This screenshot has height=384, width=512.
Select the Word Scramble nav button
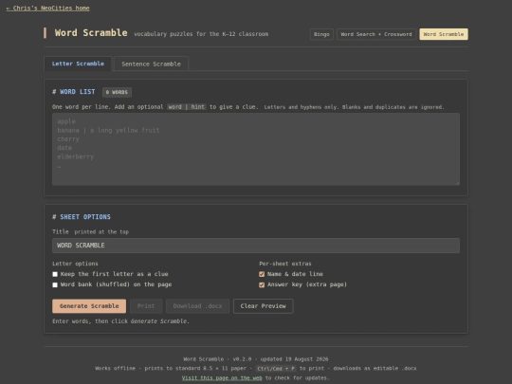[x=444, y=34]
